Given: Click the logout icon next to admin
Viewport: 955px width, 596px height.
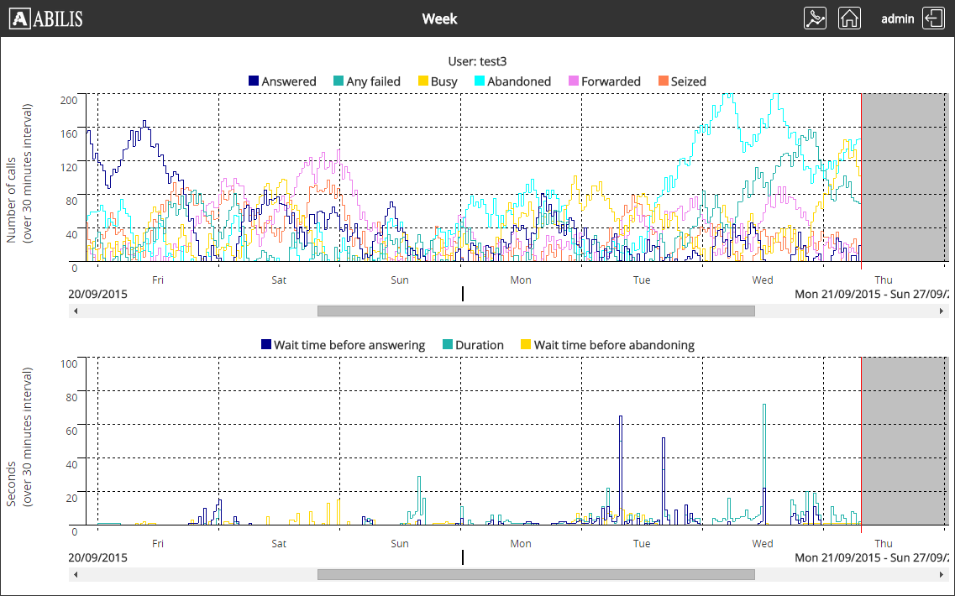Looking at the screenshot, I should (x=932, y=18).
